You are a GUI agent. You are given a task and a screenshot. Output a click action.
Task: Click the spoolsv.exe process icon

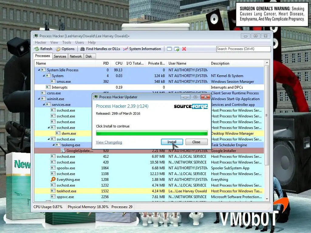tap(53, 168)
